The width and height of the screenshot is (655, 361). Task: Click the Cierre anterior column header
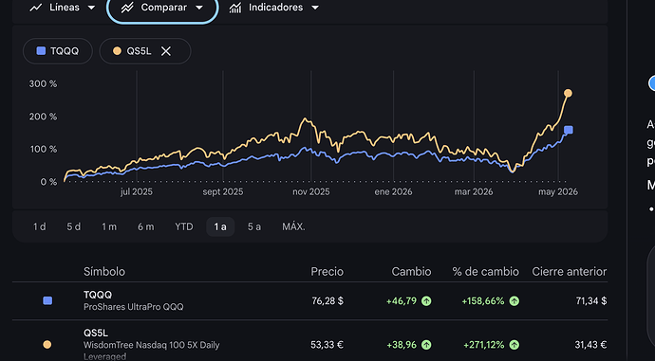570,271
